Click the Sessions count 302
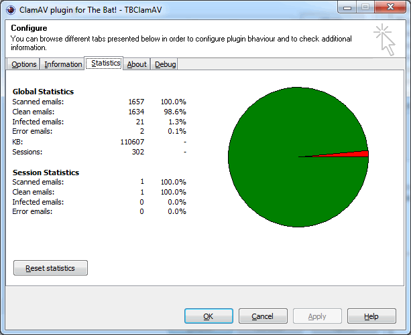Screen dimensions: 411x335 [138, 152]
